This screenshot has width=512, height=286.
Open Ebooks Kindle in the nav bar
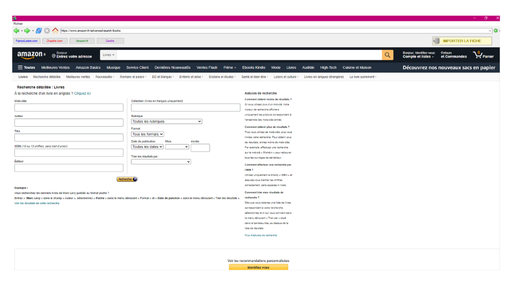[254, 67]
